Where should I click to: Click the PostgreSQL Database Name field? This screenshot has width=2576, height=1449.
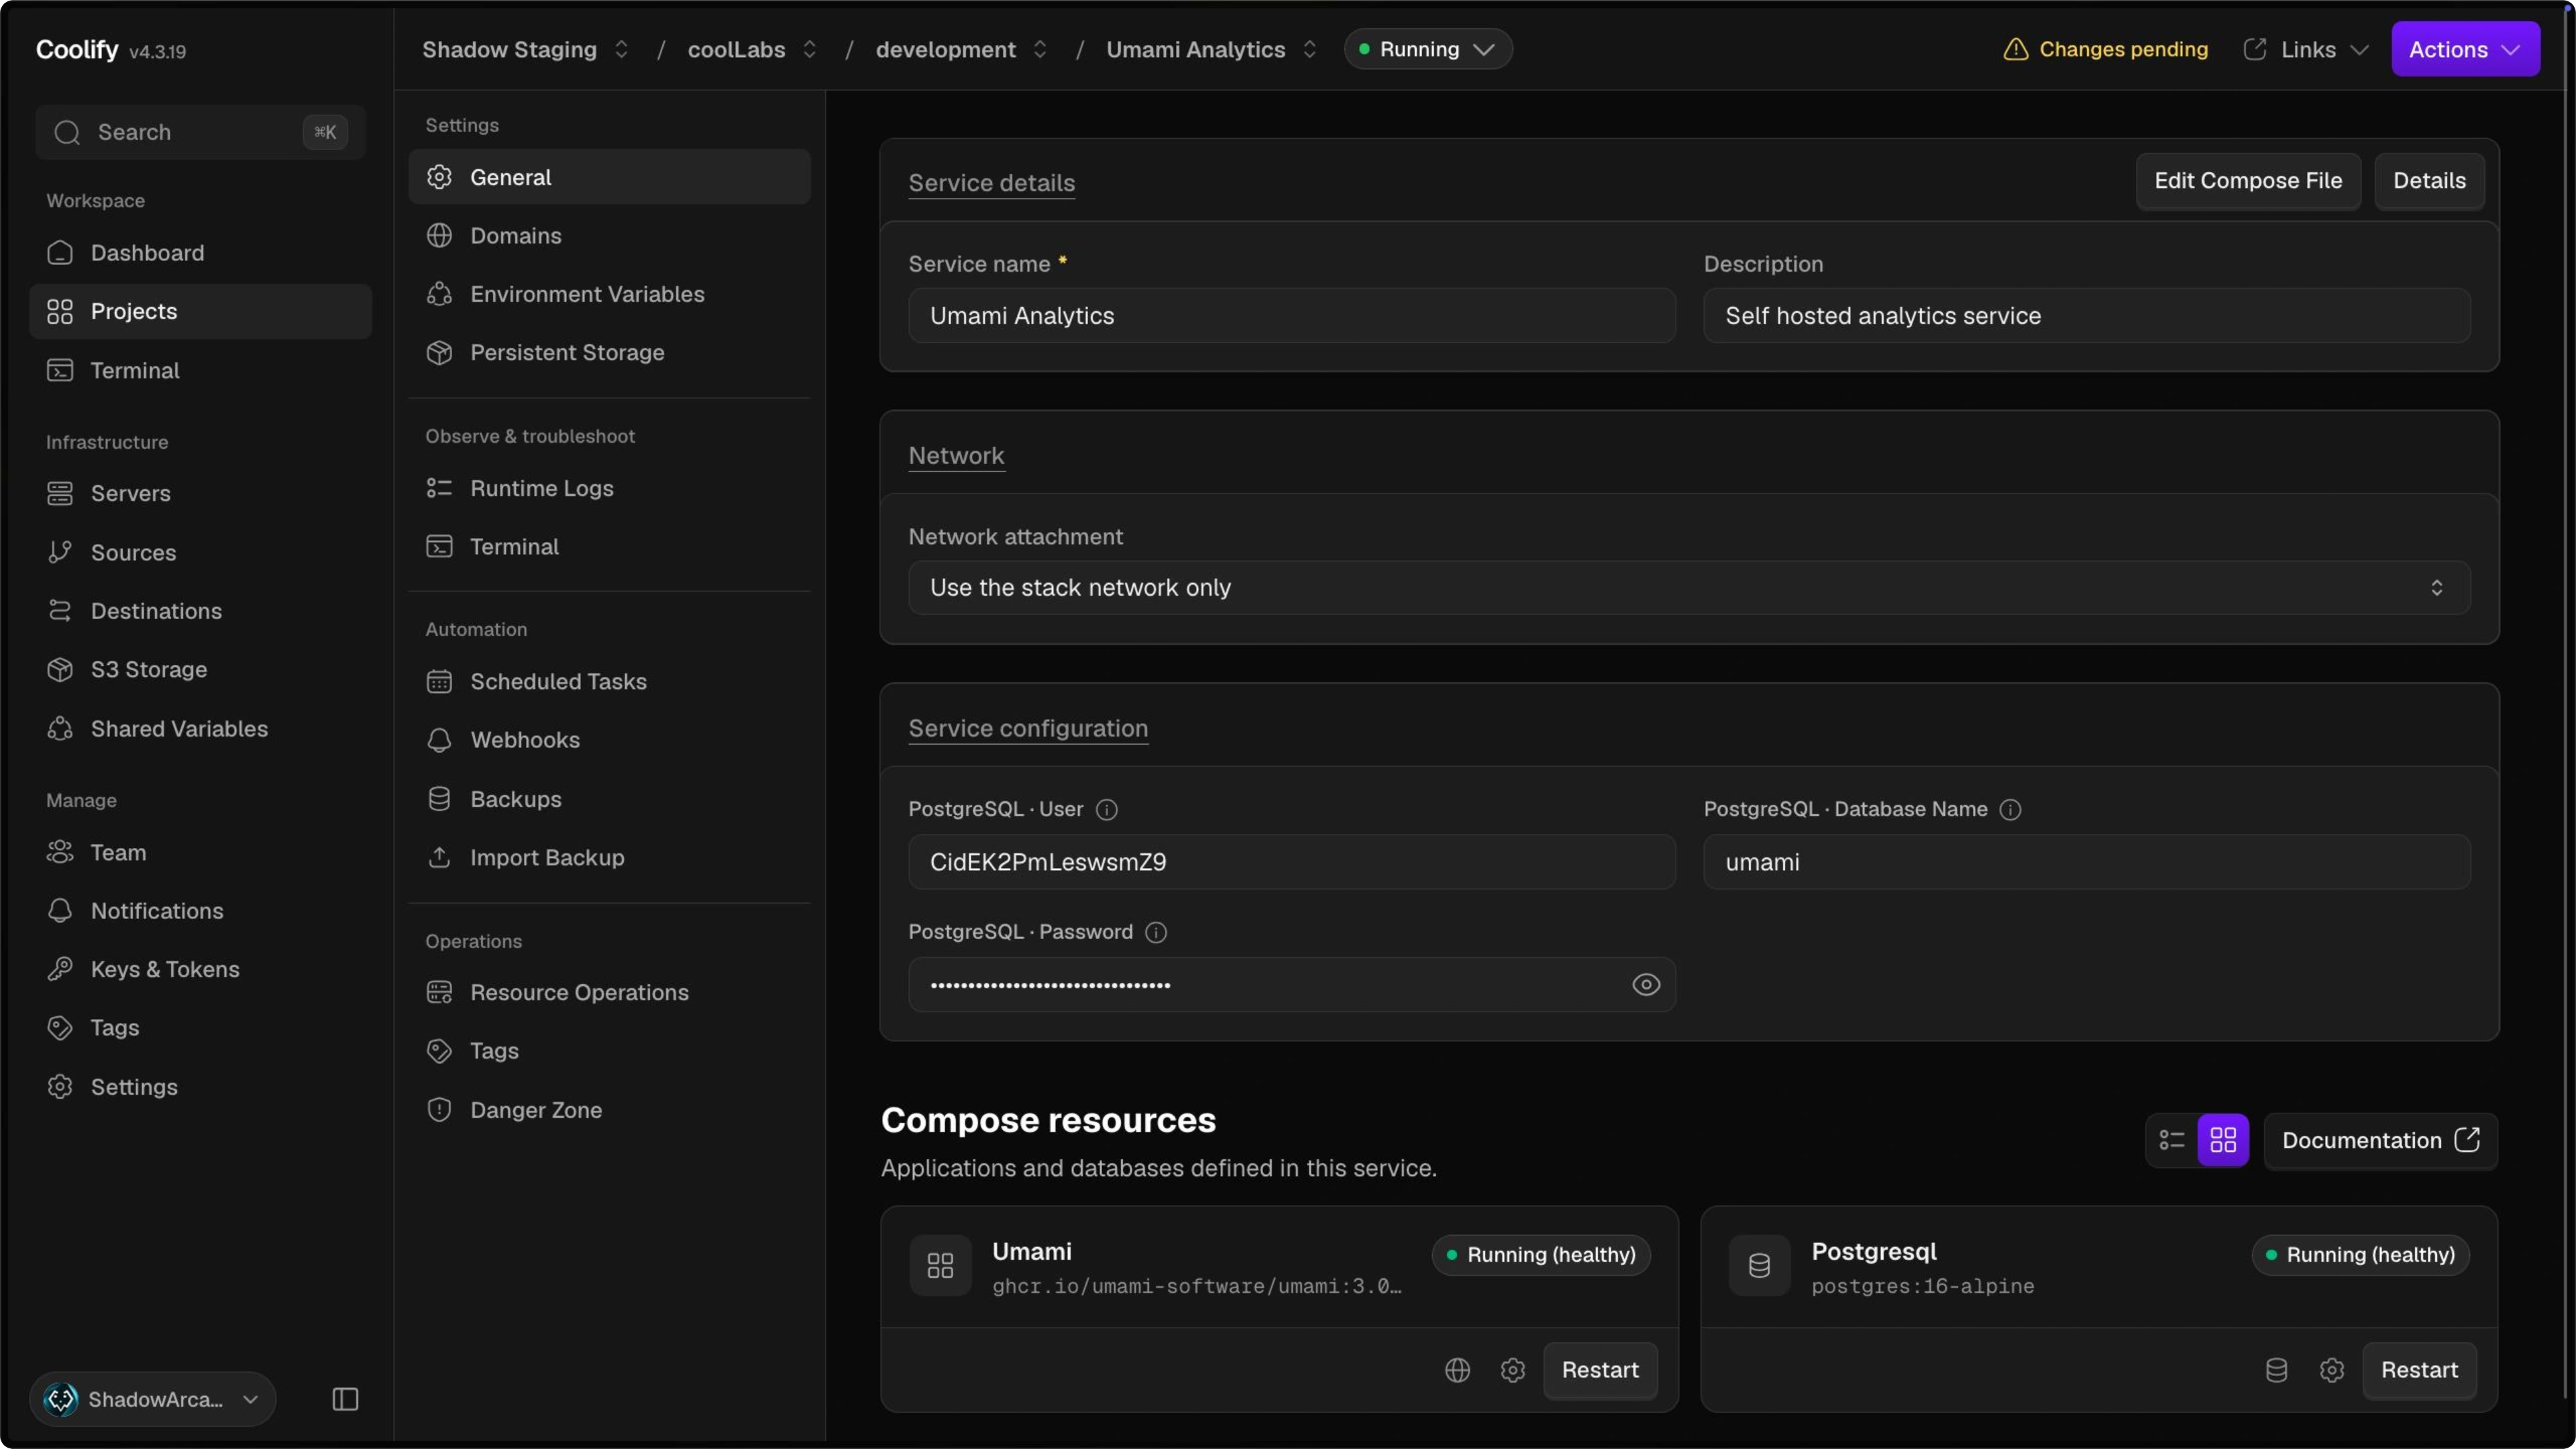tap(2087, 862)
